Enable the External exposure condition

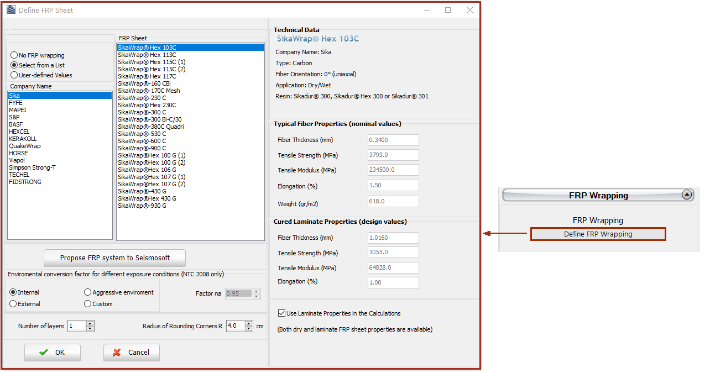coord(14,304)
